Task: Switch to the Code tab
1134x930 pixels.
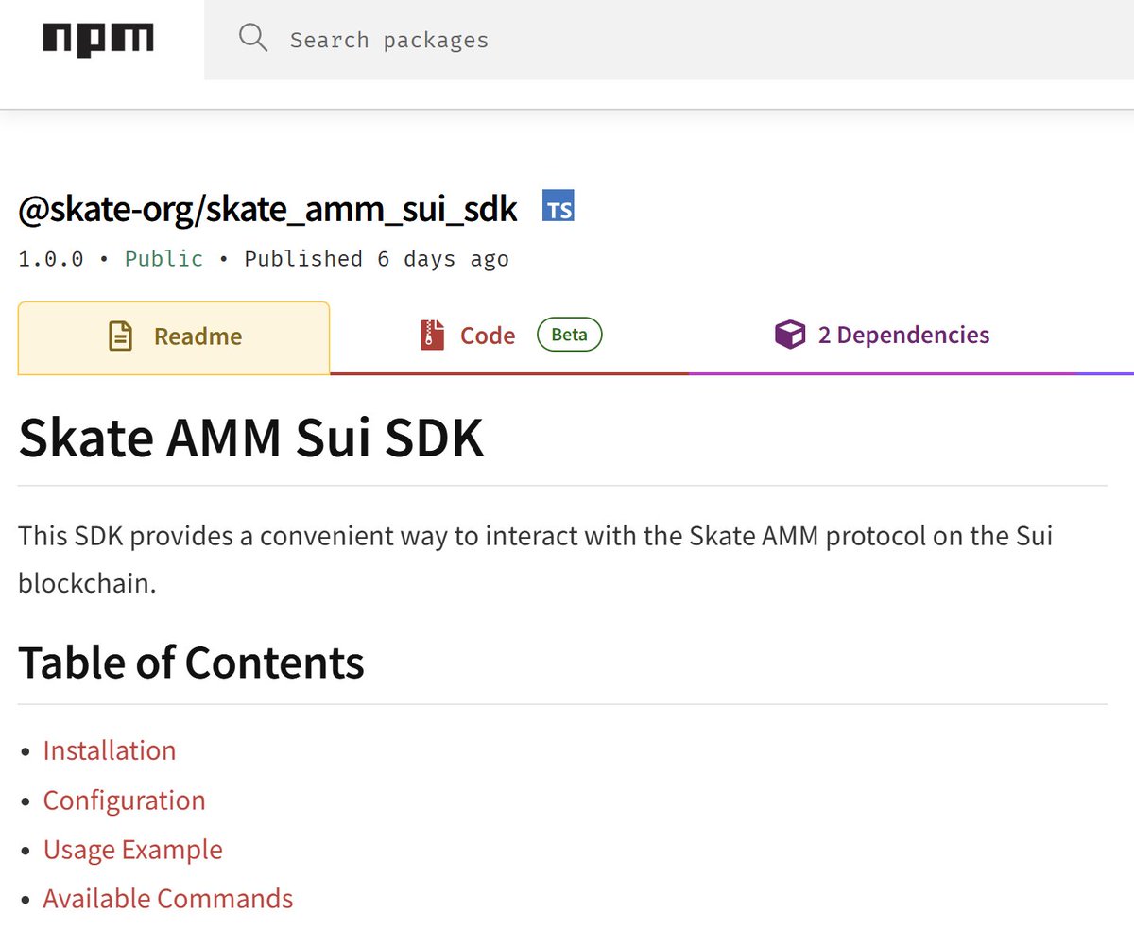Action: click(509, 336)
